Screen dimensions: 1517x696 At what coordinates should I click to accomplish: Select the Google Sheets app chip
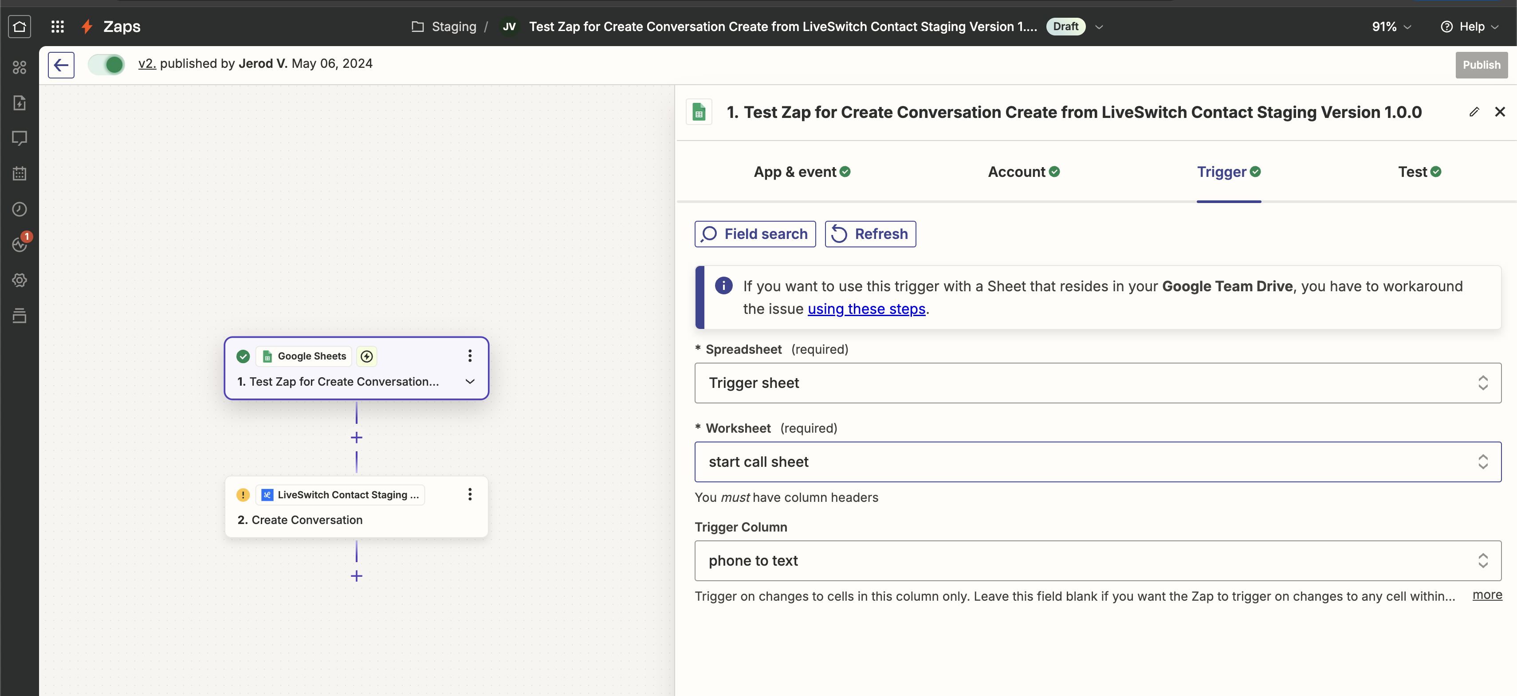pyautogui.click(x=304, y=356)
